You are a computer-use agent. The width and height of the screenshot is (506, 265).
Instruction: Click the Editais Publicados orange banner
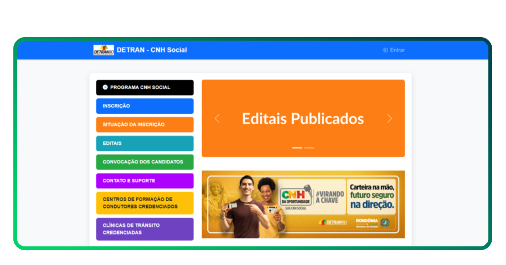(303, 118)
